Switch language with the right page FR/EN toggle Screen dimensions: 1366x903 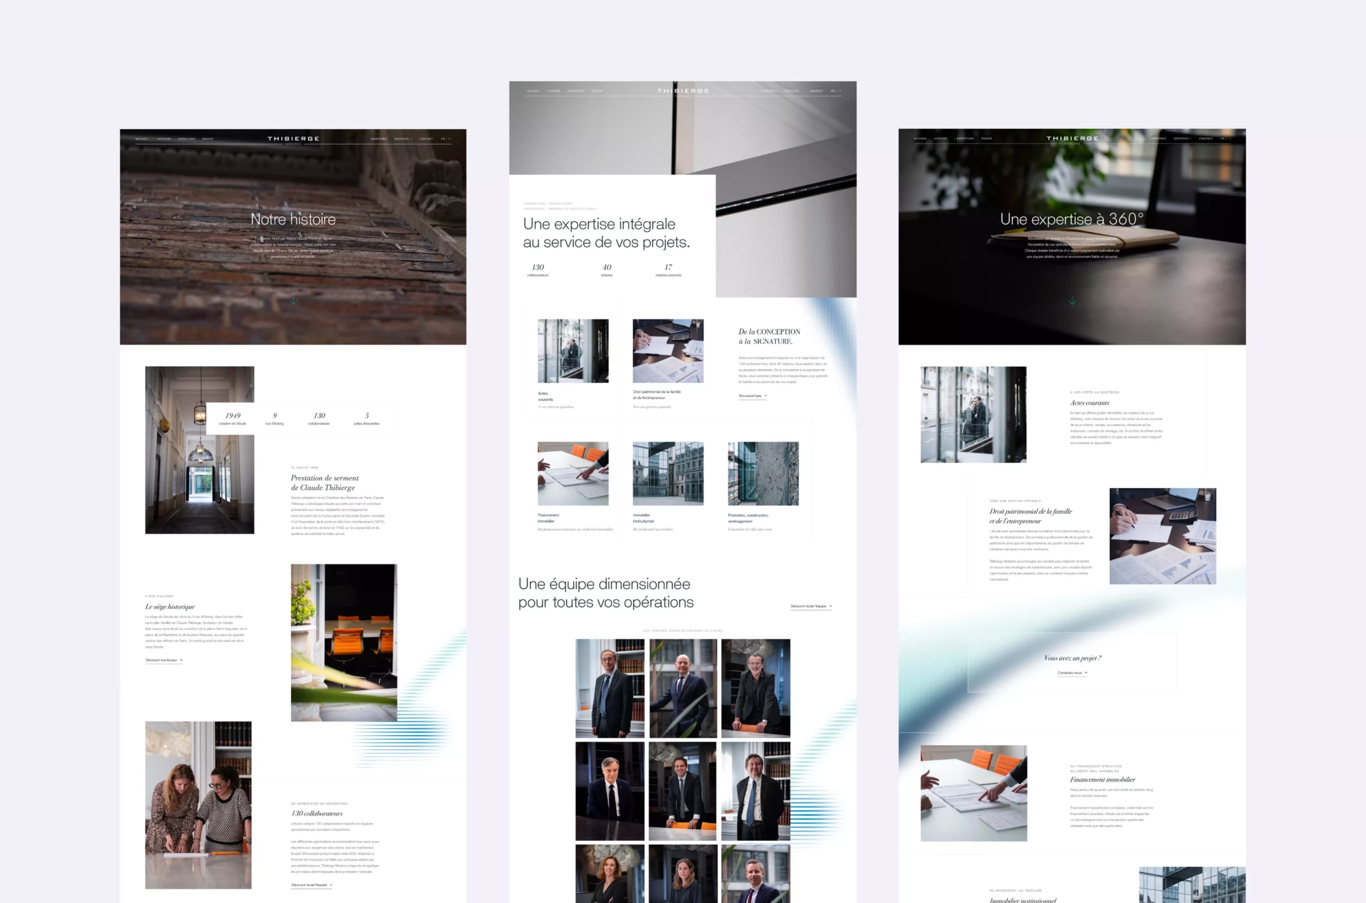click(x=1226, y=139)
